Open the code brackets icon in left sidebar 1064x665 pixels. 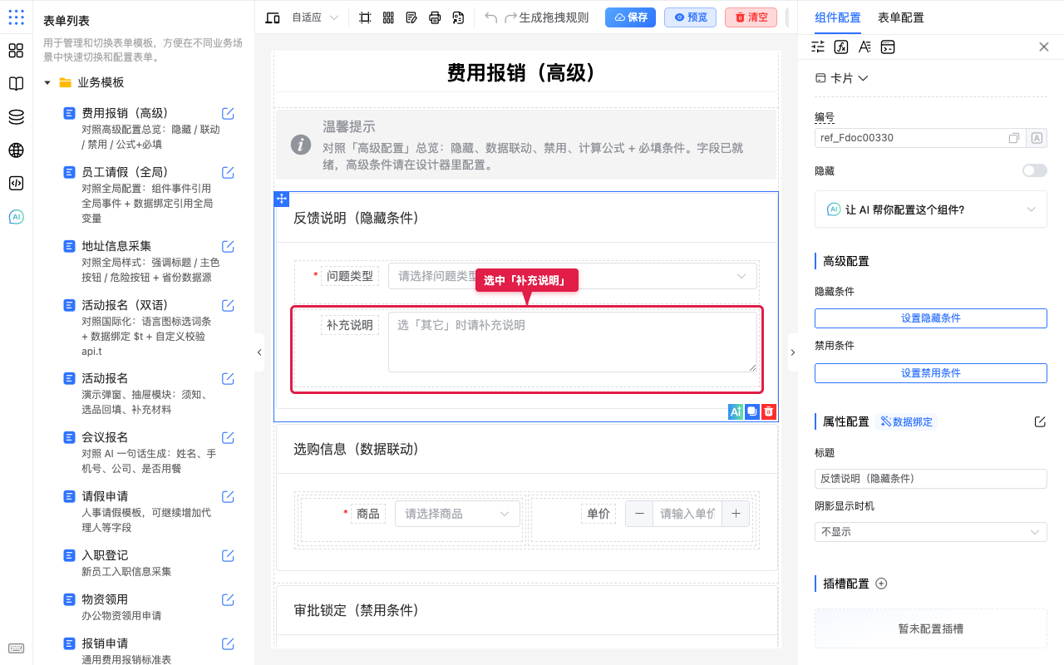[x=16, y=184]
